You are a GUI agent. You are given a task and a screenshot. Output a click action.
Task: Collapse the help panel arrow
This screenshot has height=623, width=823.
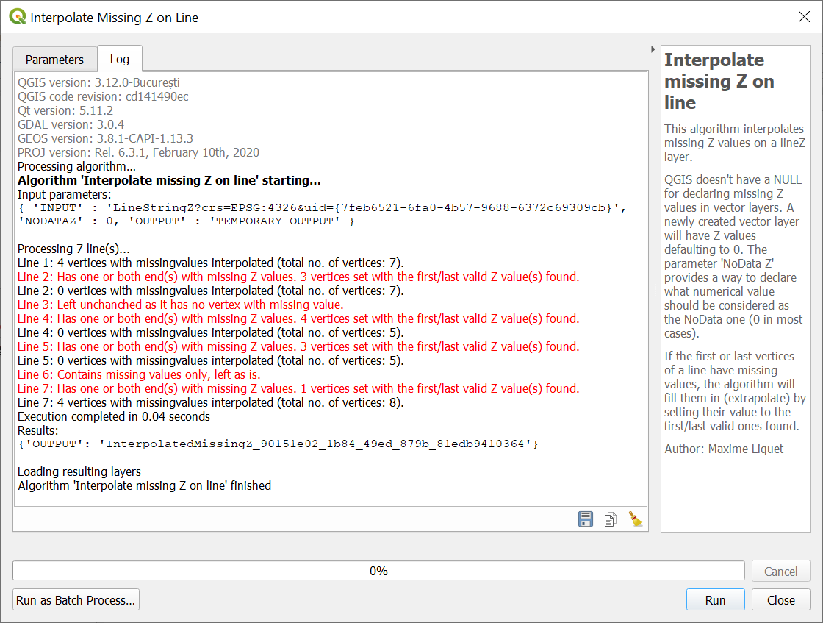[x=653, y=49]
